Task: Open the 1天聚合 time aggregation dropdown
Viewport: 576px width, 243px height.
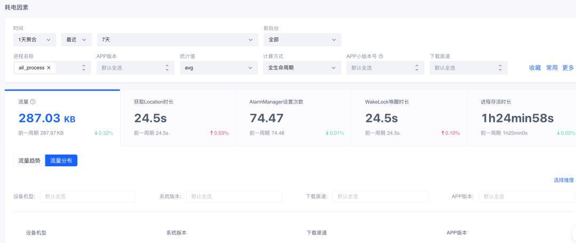Action: (x=34, y=40)
